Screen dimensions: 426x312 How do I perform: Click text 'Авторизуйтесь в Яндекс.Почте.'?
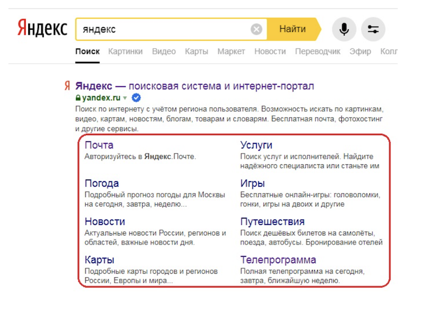pos(140,156)
